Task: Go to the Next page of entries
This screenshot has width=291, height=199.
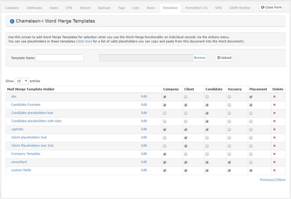Action: pyautogui.click(x=282, y=180)
